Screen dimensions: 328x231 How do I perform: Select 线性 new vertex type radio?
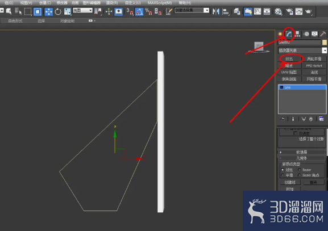coord(283,170)
